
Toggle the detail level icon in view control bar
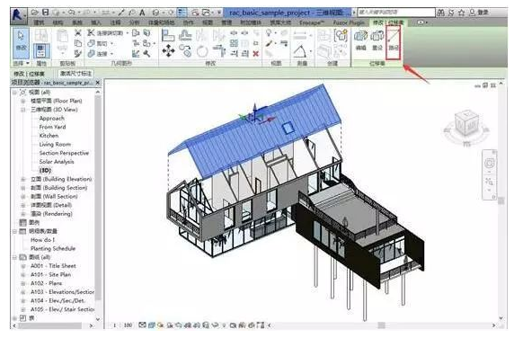142,325
